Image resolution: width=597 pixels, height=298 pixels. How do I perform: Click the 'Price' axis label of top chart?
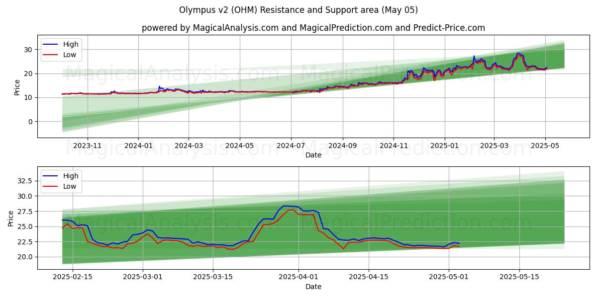pos(17,87)
